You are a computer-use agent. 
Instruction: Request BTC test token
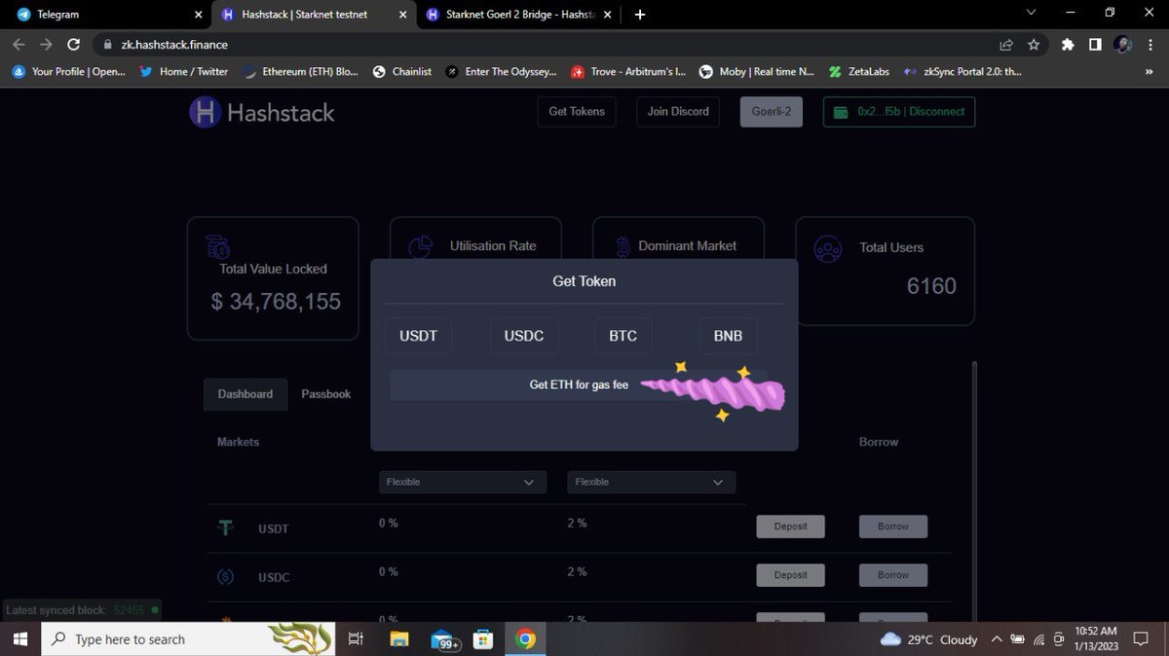[x=623, y=336]
